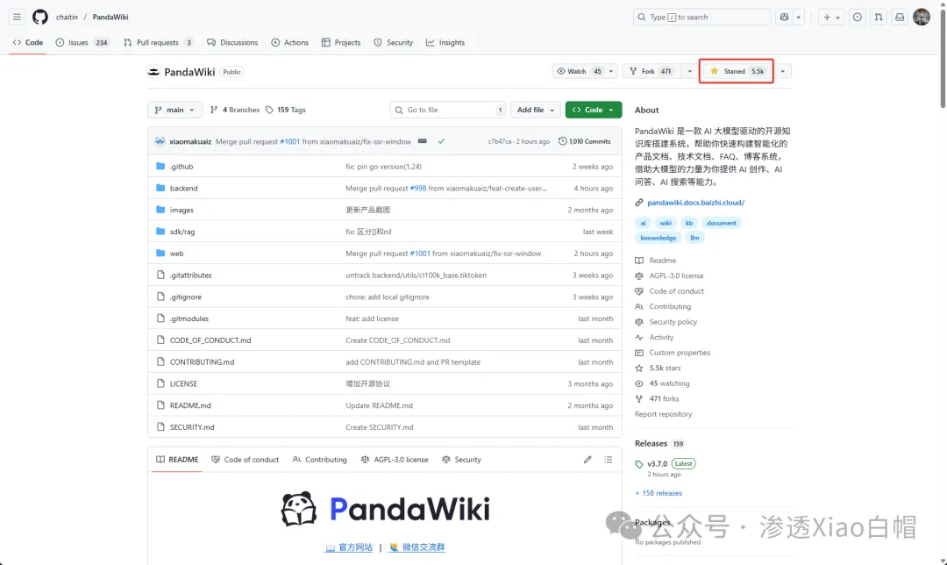Open the web folder
The width and height of the screenshot is (947, 565).
pyautogui.click(x=176, y=254)
